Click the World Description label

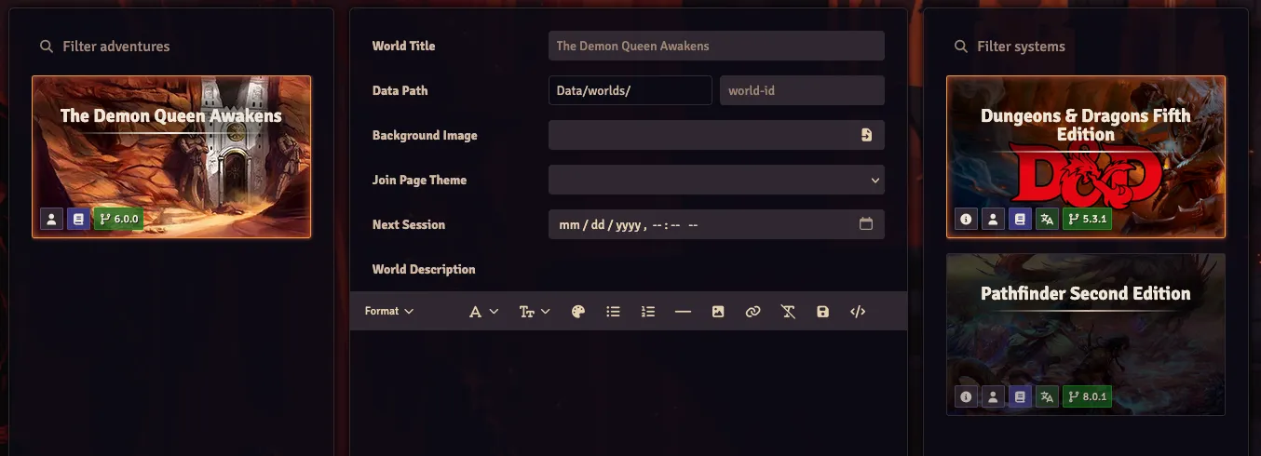(x=424, y=269)
